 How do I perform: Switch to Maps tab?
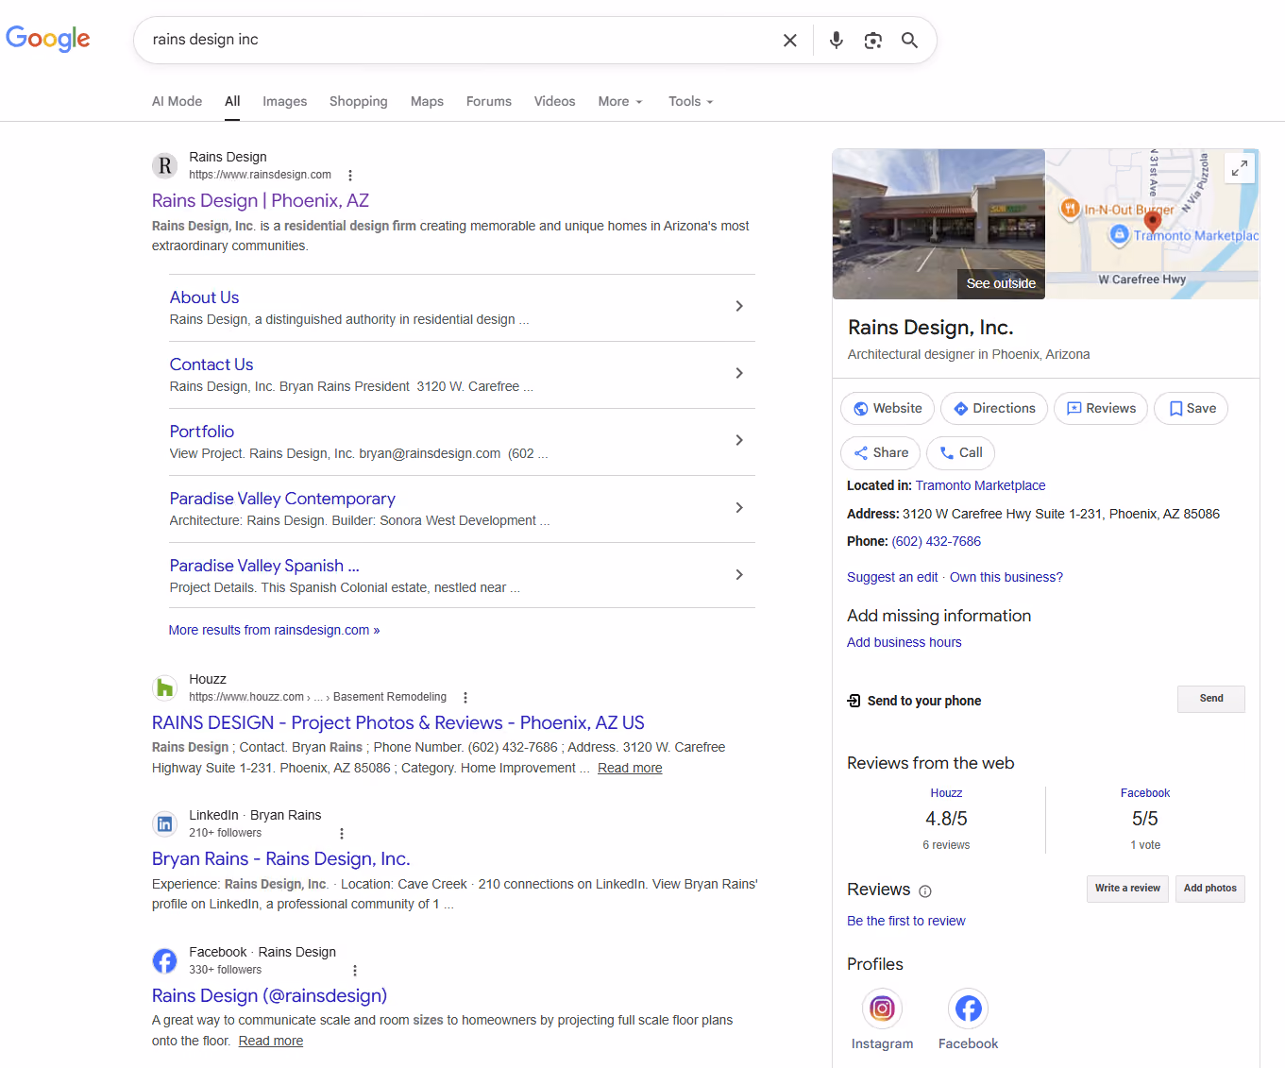tap(427, 101)
